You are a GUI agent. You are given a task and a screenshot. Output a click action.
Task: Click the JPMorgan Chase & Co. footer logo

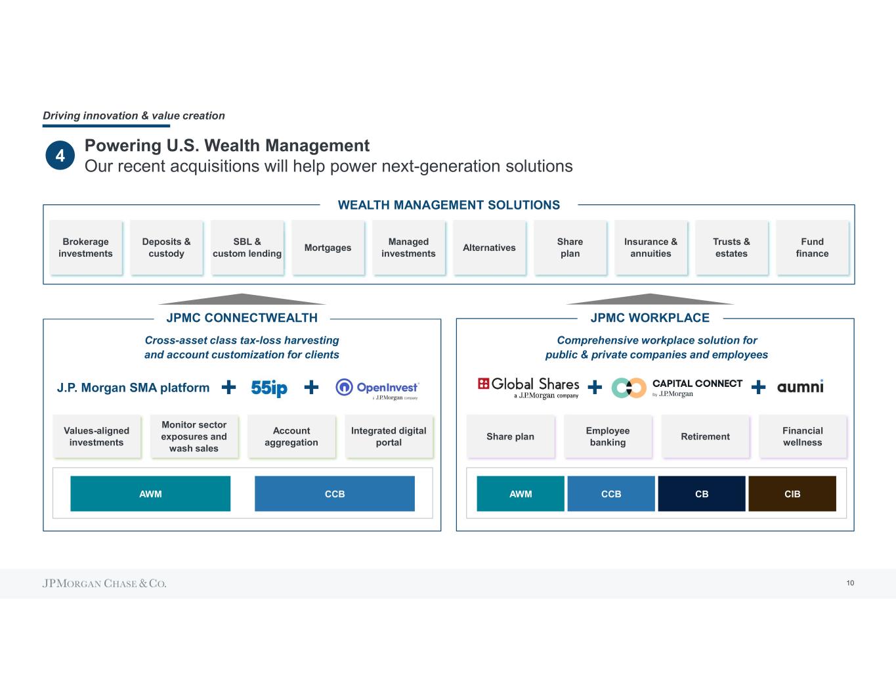click(x=104, y=583)
